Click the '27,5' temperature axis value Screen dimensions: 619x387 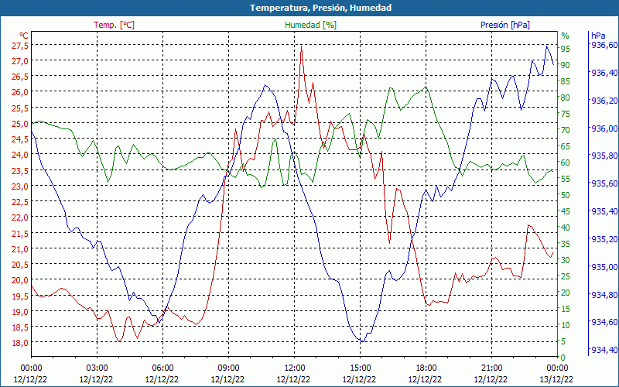pyautogui.click(x=20, y=46)
